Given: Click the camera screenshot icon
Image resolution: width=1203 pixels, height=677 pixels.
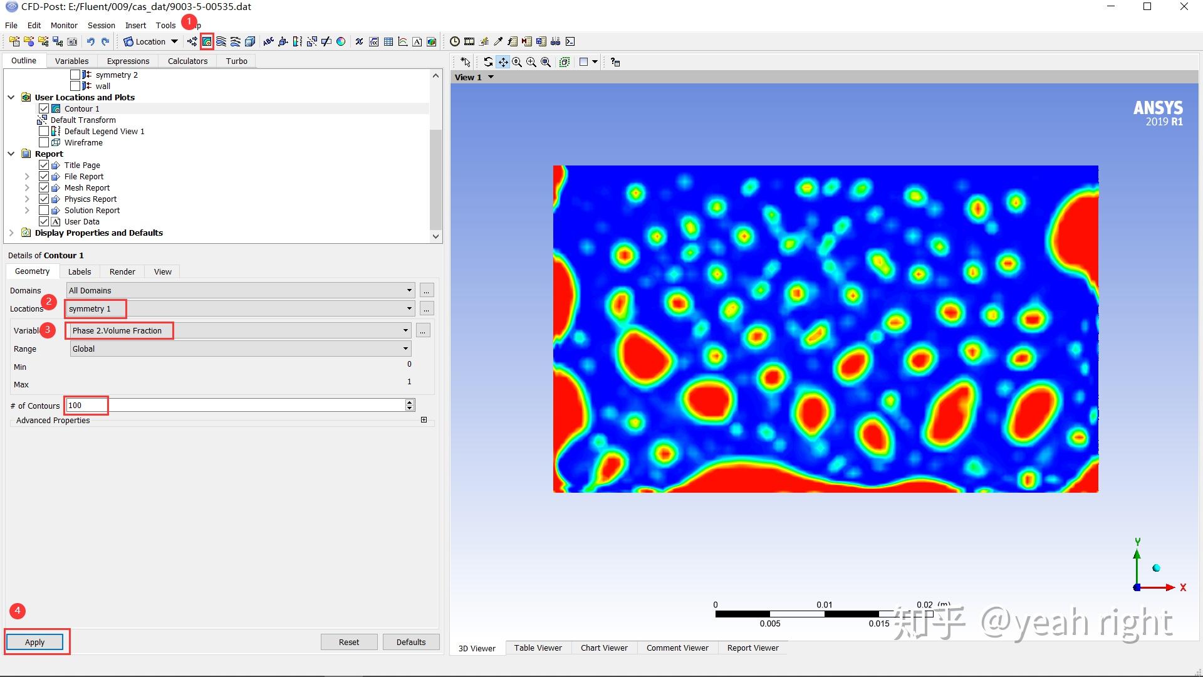Looking at the screenshot, I should click(73, 42).
